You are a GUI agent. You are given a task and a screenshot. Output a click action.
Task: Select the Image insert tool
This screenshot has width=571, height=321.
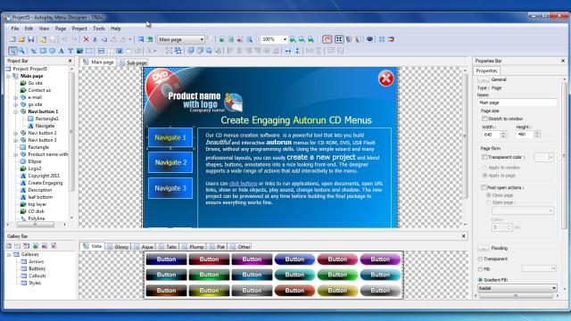coord(79,51)
